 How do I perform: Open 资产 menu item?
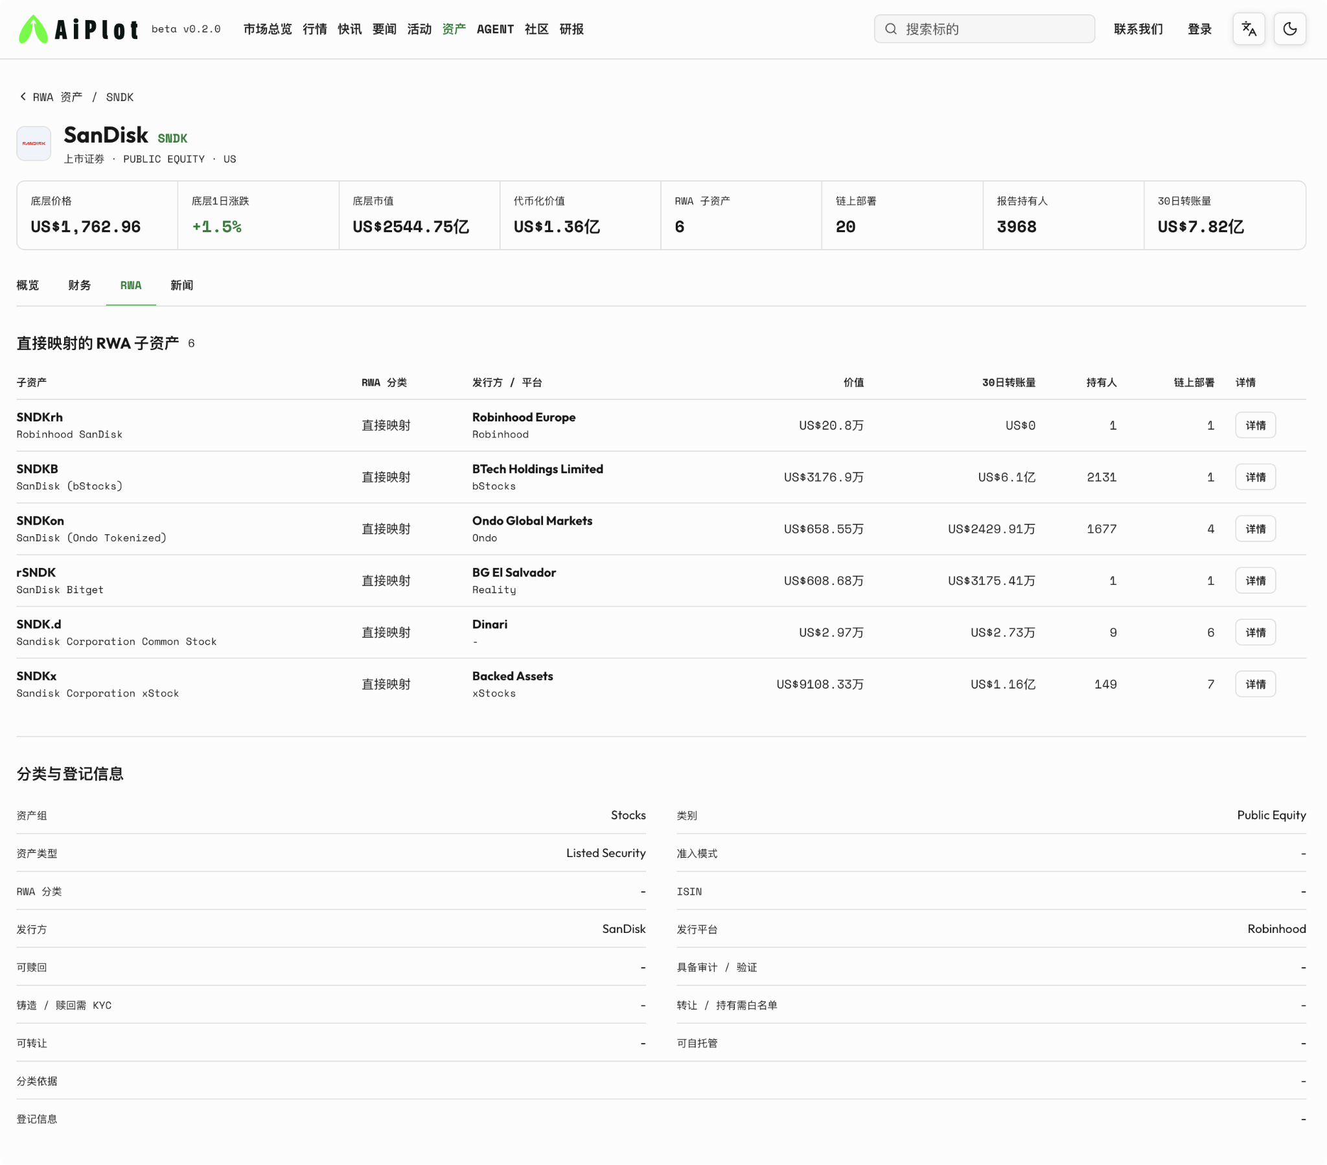(454, 29)
